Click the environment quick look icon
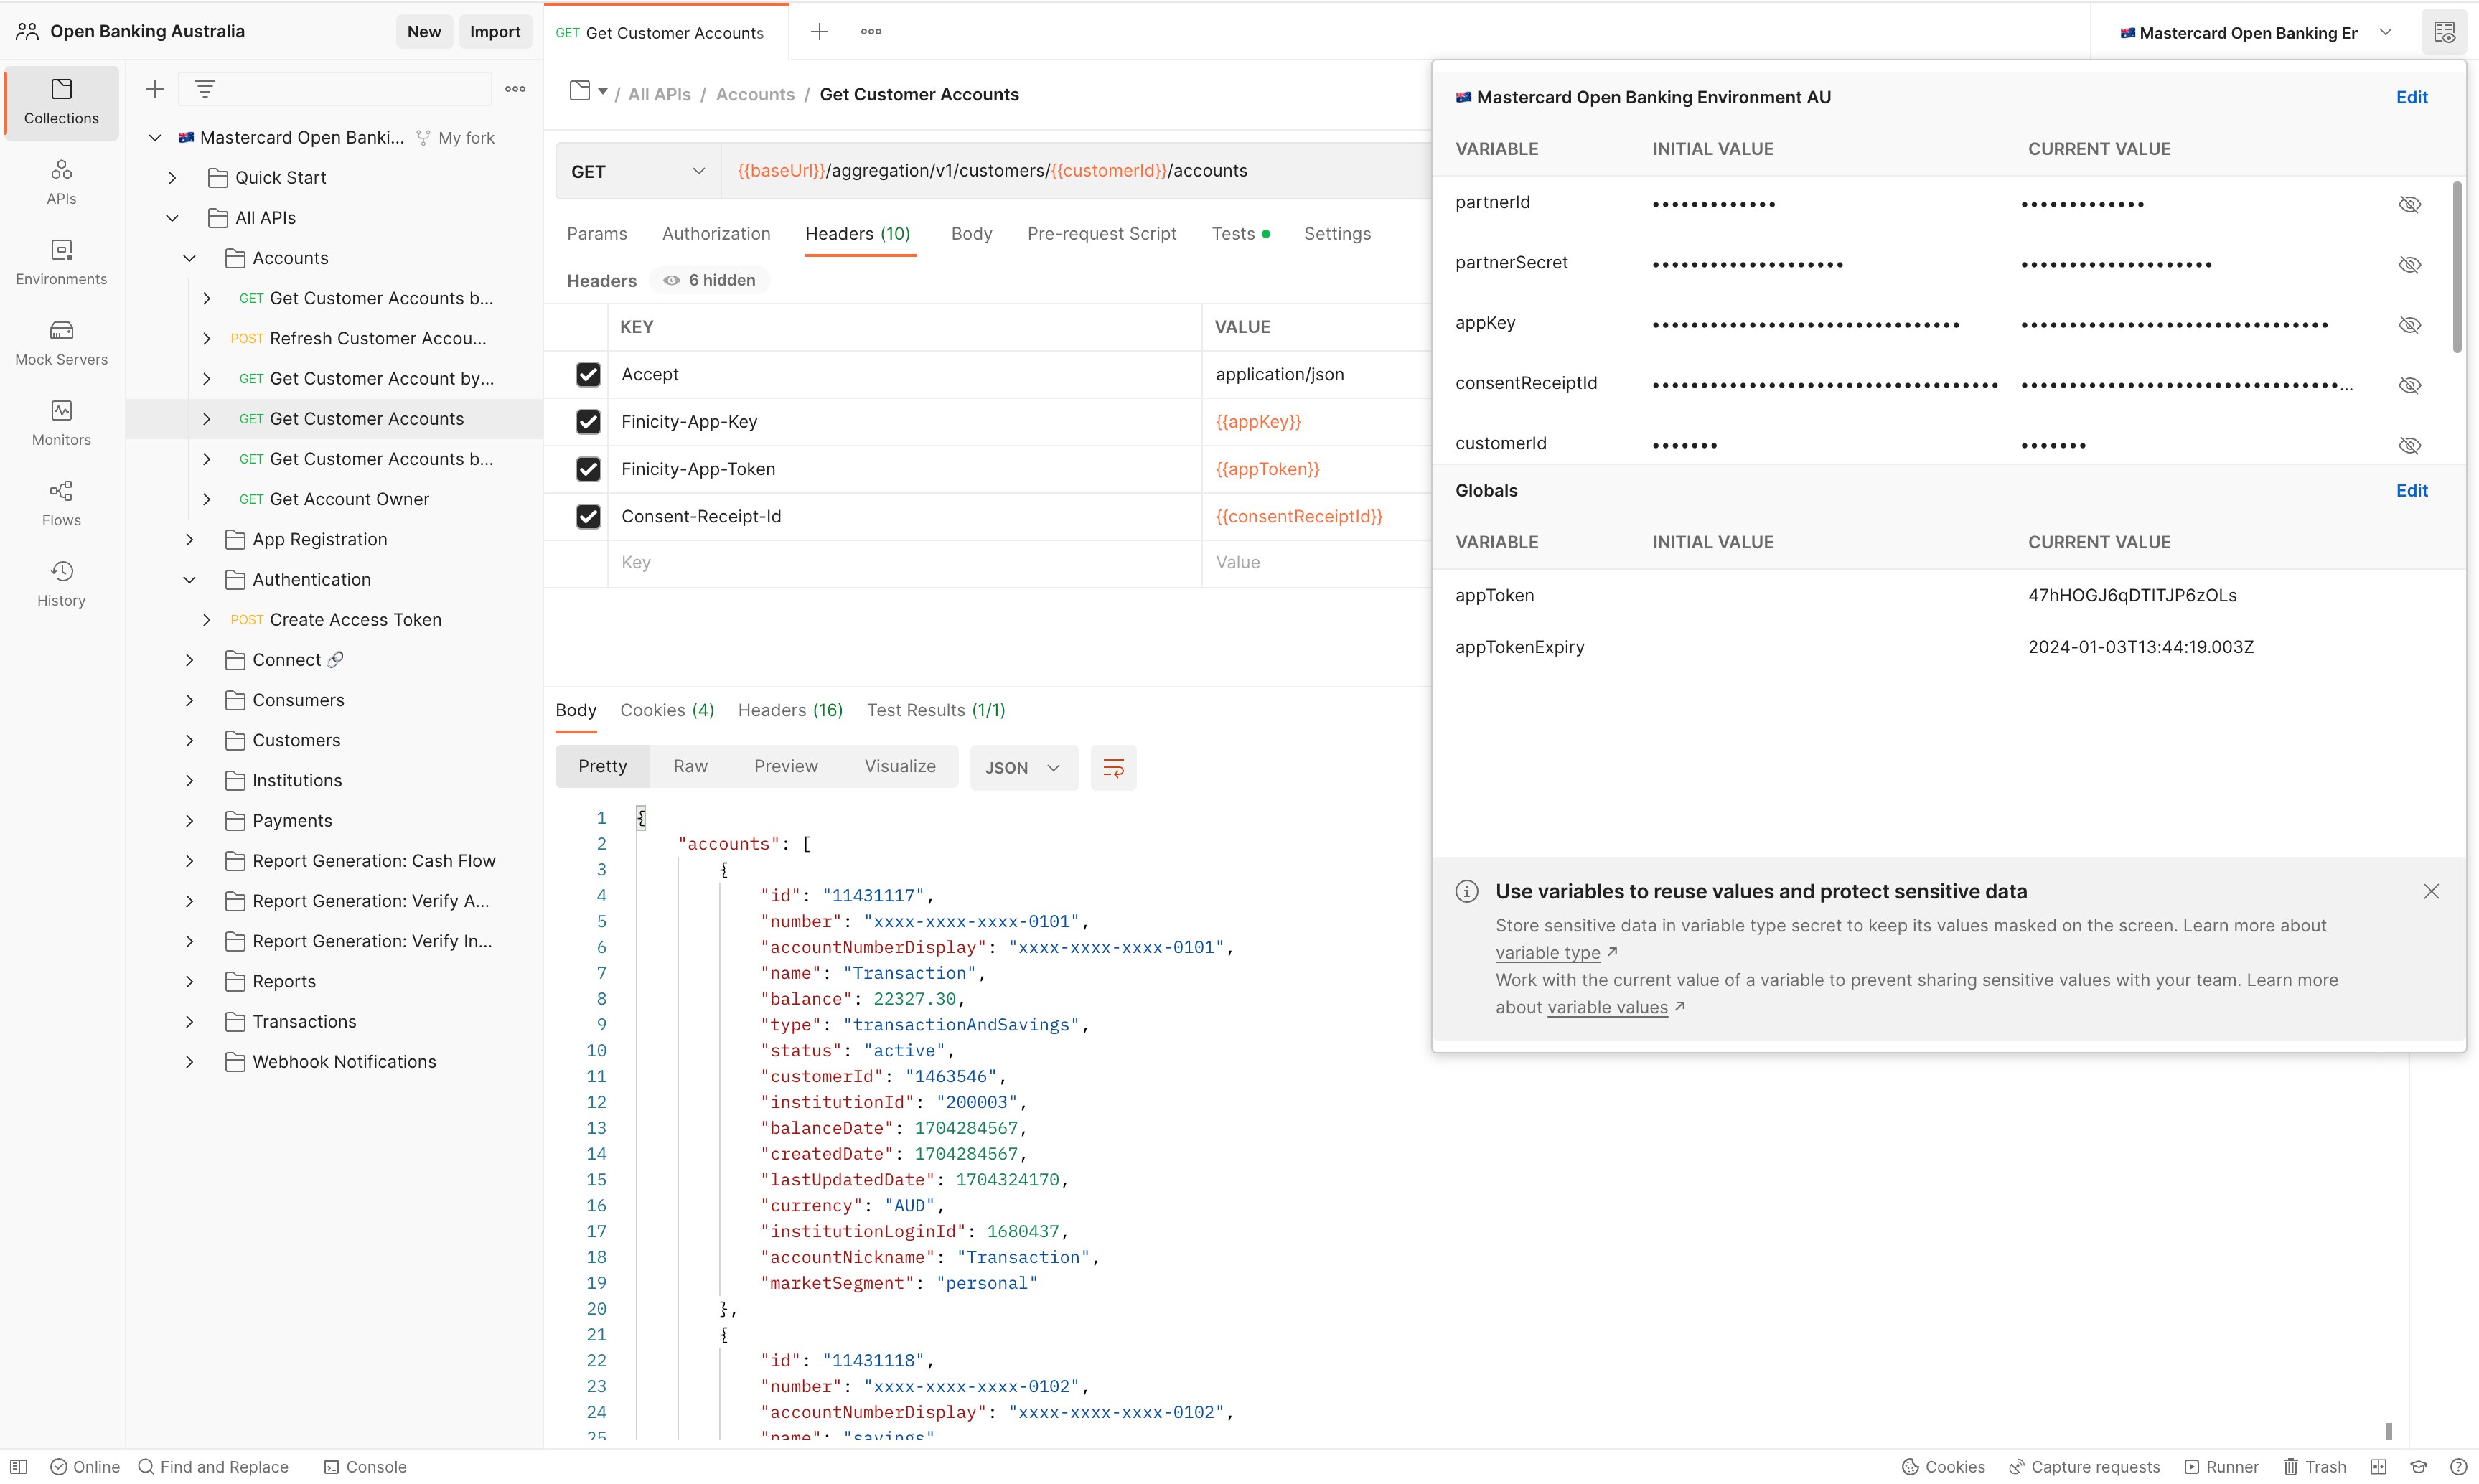Image resolution: width=2479 pixels, height=1484 pixels. coord(2444,32)
